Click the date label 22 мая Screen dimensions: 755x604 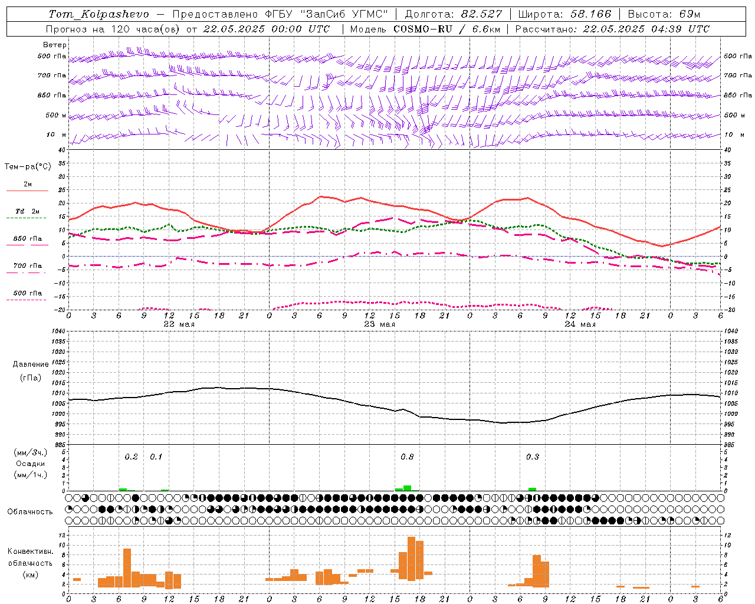point(179,324)
